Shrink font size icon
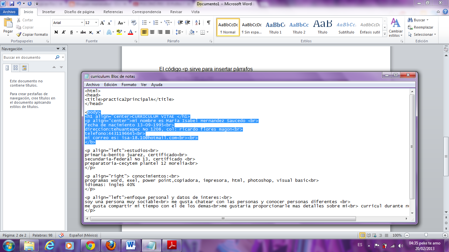This screenshot has height=252, width=449. click(109, 23)
